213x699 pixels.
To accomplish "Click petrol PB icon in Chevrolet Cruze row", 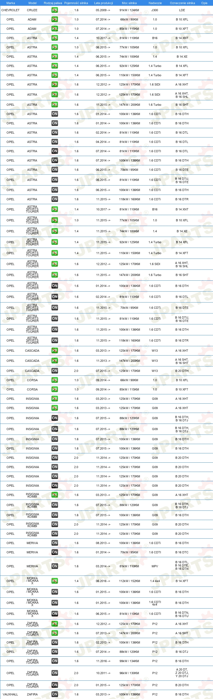I will (x=54, y=10).
